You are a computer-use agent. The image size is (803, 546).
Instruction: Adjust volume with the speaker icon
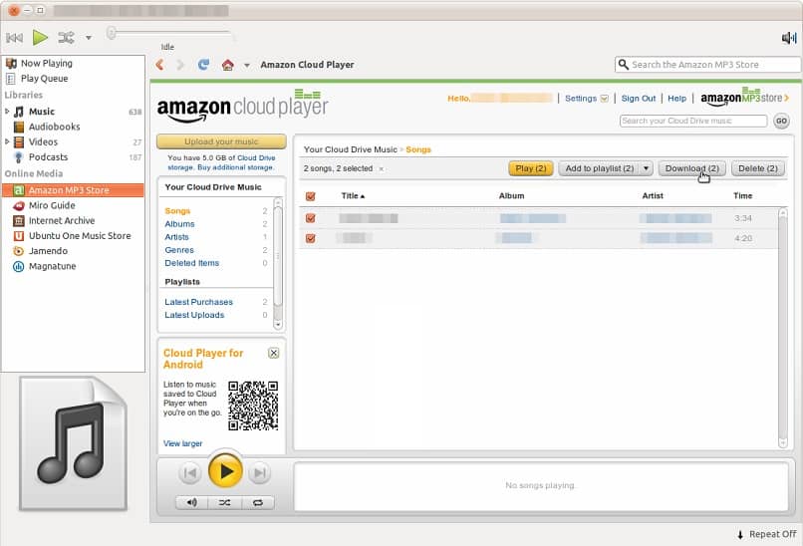789,38
